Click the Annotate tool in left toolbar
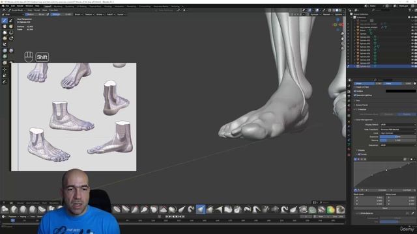Viewport: 417px width, 234px height. coord(5,82)
